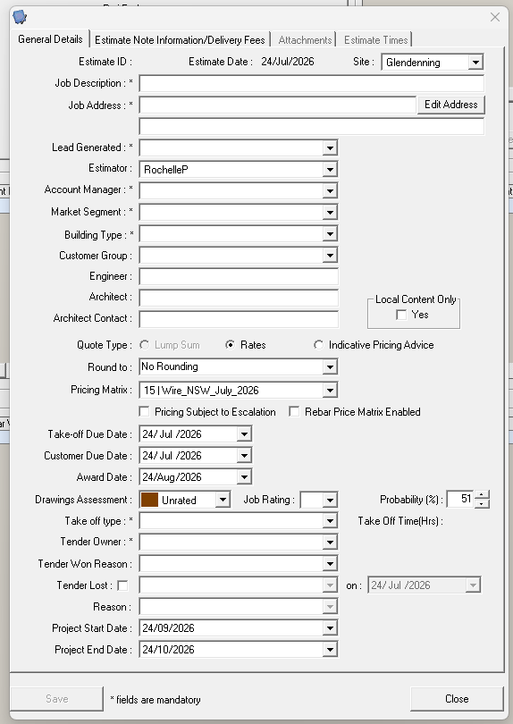The height and width of the screenshot is (724, 513).
Task: Click the application icon in title bar
Action: [20, 18]
